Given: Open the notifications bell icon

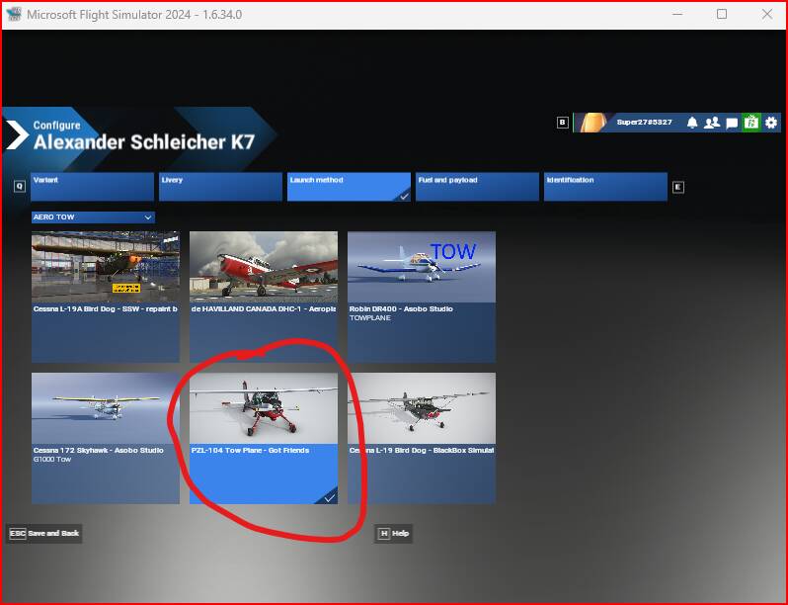Looking at the screenshot, I should [x=692, y=123].
